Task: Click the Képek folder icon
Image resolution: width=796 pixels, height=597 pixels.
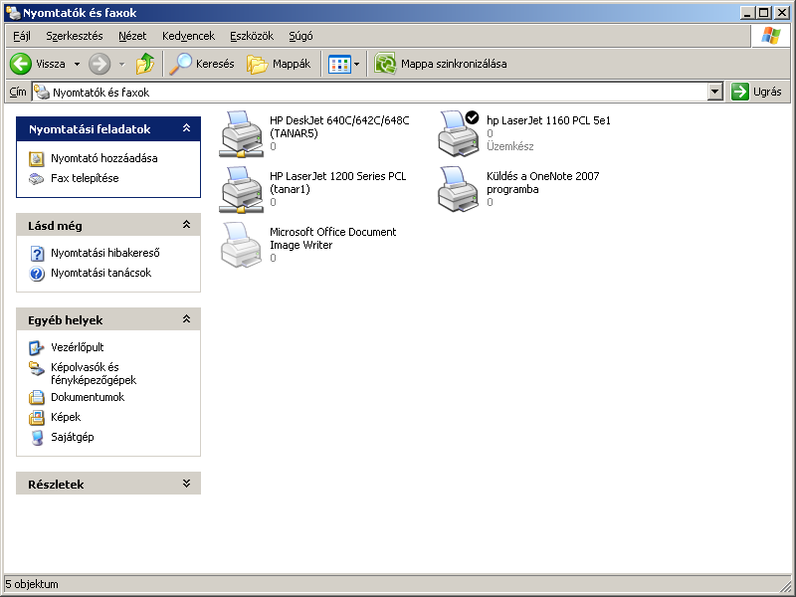Action: point(36,417)
